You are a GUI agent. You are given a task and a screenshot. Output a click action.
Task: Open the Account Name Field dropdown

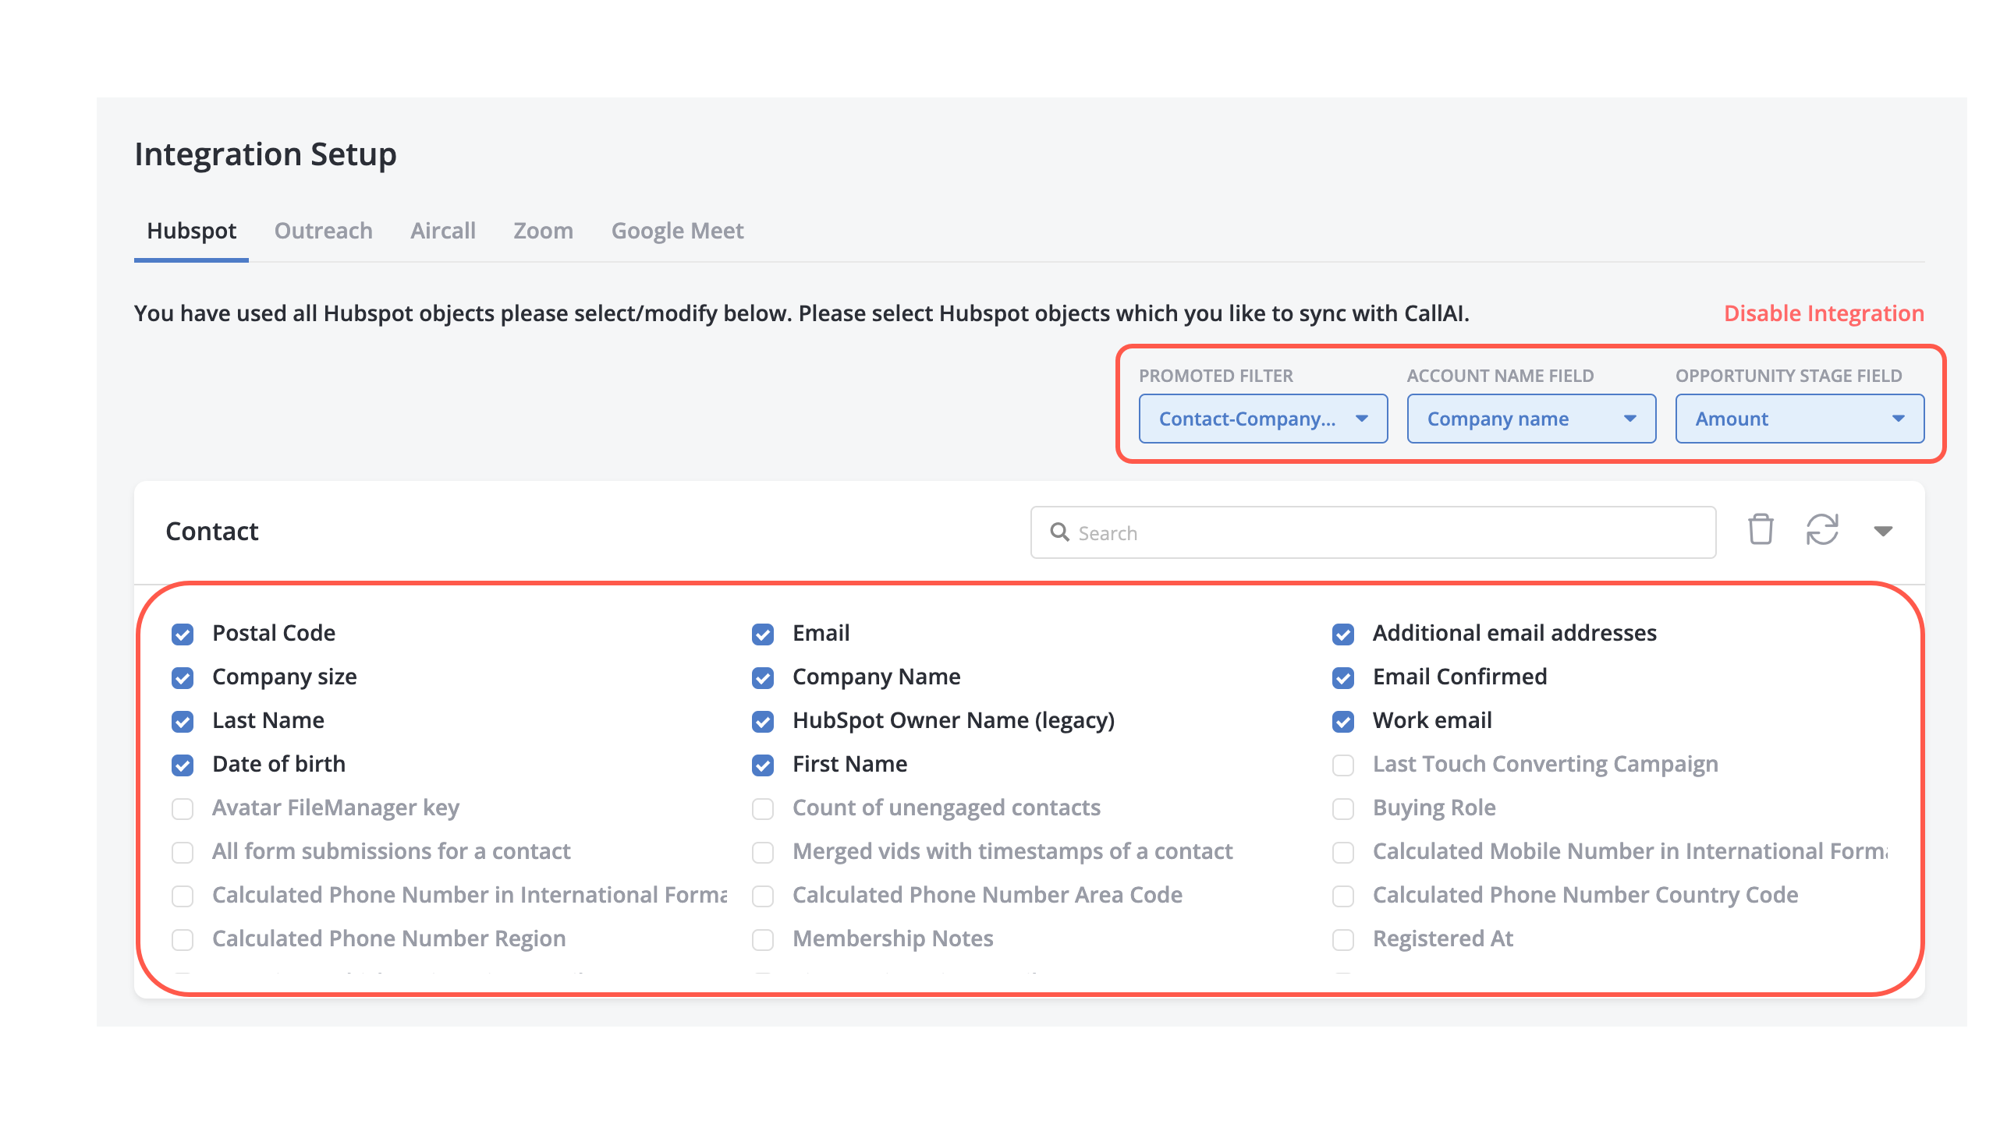click(x=1530, y=419)
